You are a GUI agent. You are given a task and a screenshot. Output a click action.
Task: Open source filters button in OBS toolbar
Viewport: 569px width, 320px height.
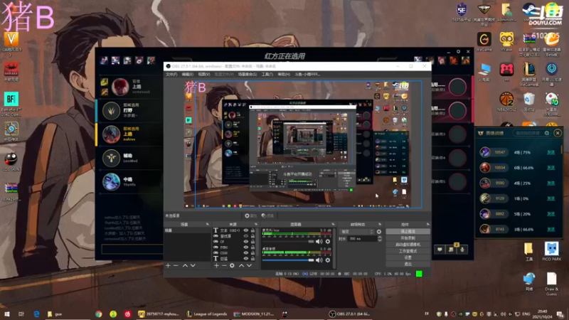267,215
